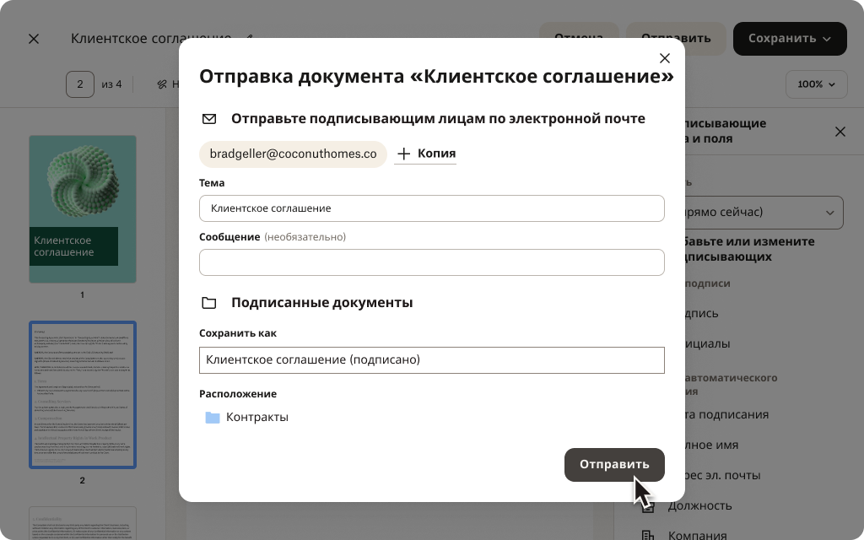
Task: Click the blue Контракты folder icon
Action: click(212, 417)
